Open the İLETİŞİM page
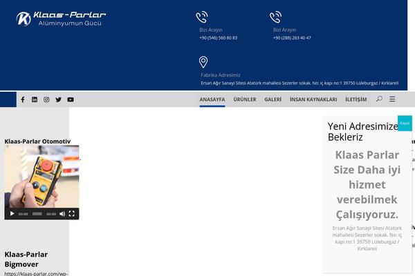The width and height of the screenshot is (415, 276). (x=356, y=99)
